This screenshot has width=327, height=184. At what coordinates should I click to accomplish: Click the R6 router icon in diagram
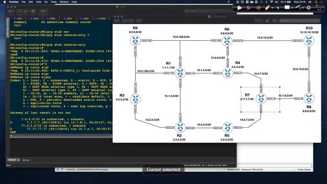pos(227,41)
